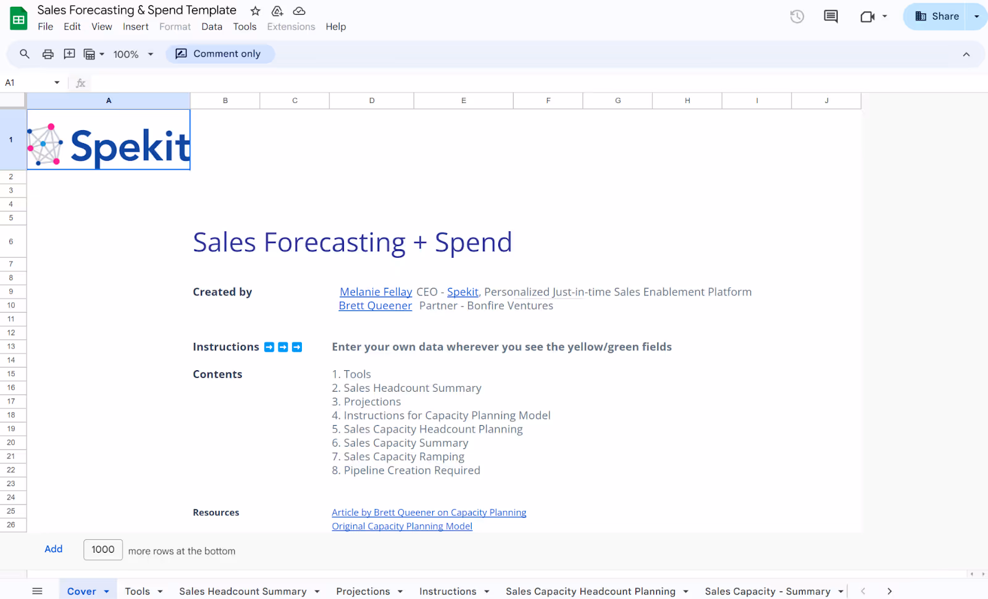Click the 1000 rows input field
Screen dimensions: 988x599
[x=103, y=550]
